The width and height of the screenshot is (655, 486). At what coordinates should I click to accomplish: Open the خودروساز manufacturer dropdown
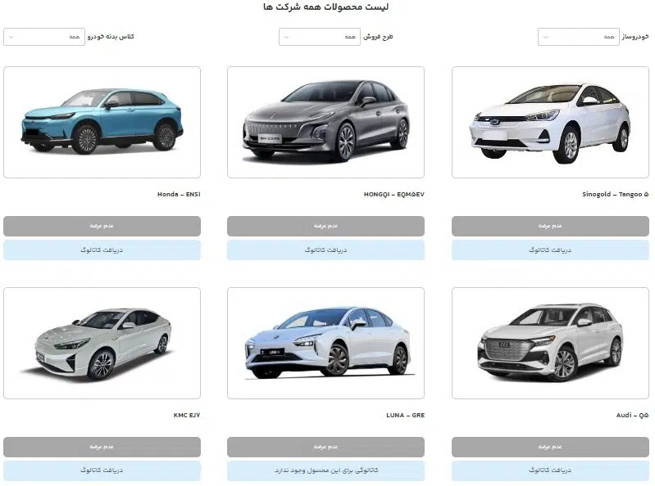578,37
